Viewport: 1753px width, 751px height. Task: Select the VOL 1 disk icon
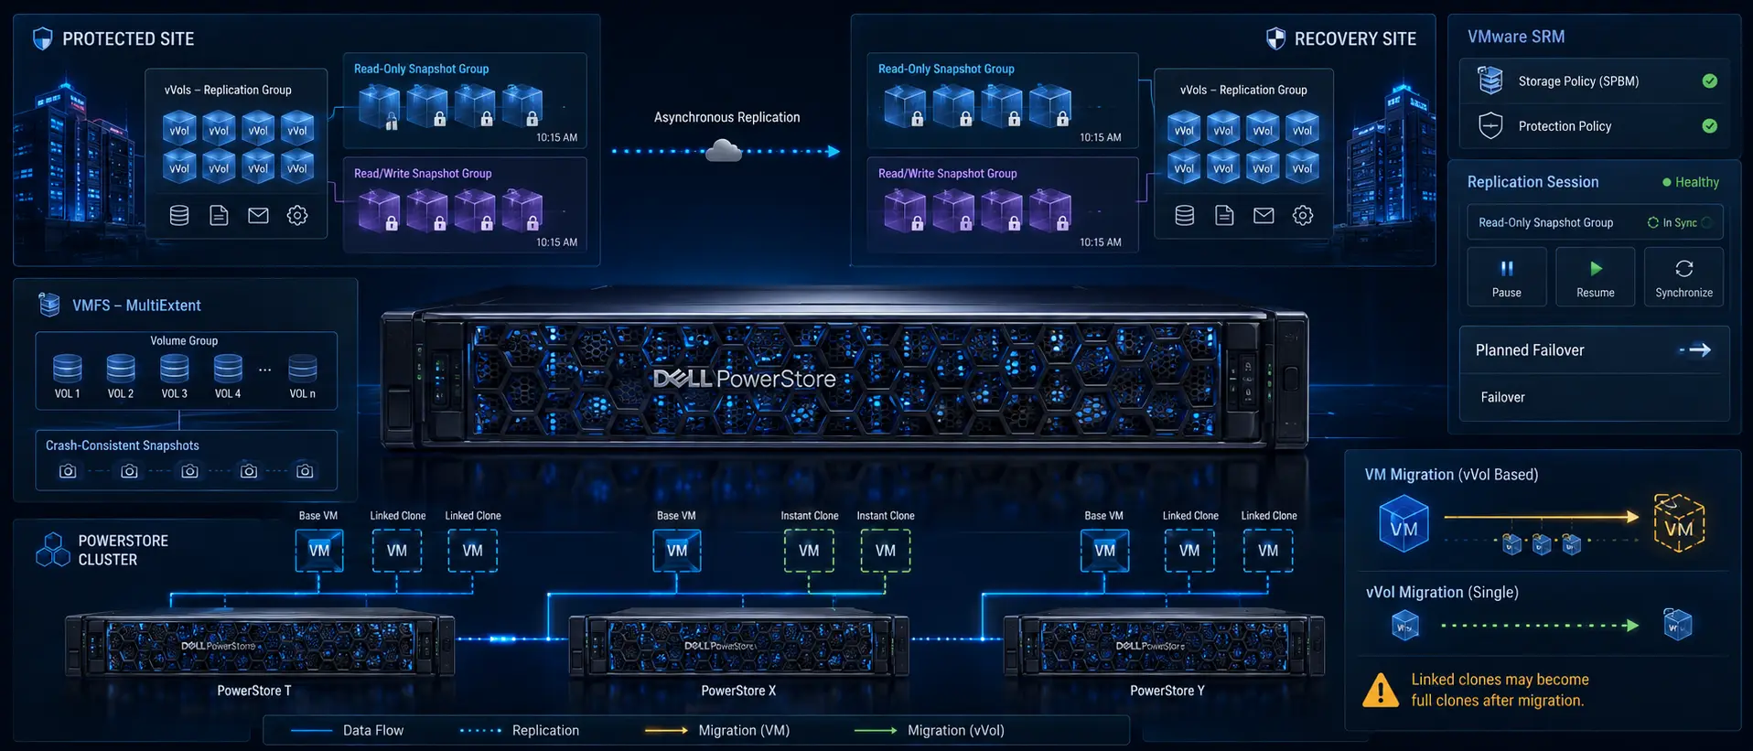(68, 368)
